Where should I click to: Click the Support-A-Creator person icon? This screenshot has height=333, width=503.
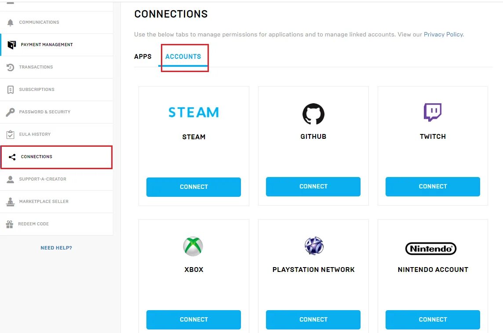10,180
